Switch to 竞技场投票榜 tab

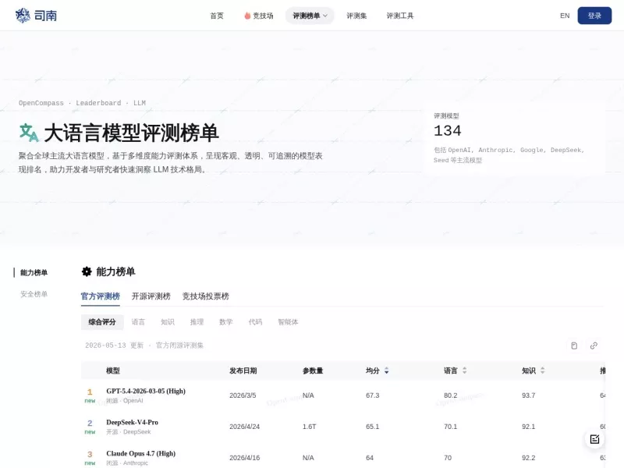[x=205, y=296]
